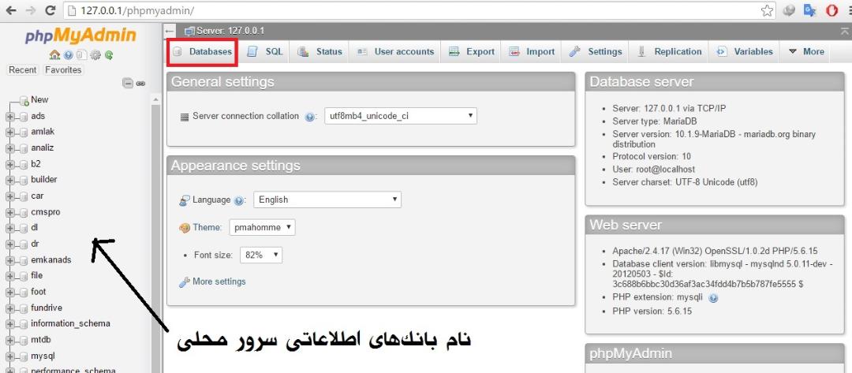The width and height of the screenshot is (852, 373).
Task: Expand the car database node
Action: pyautogui.click(x=9, y=196)
